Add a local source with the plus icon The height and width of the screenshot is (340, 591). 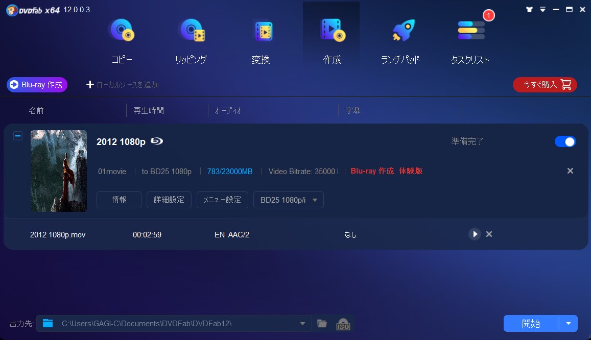pyautogui.click(x=90, y=85)
